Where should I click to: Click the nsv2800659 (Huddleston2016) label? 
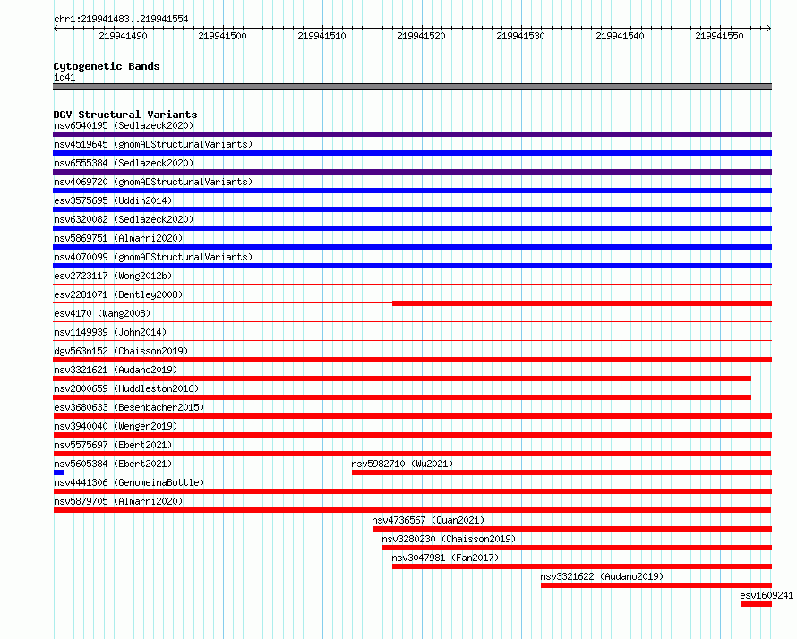tap(126, 388)
